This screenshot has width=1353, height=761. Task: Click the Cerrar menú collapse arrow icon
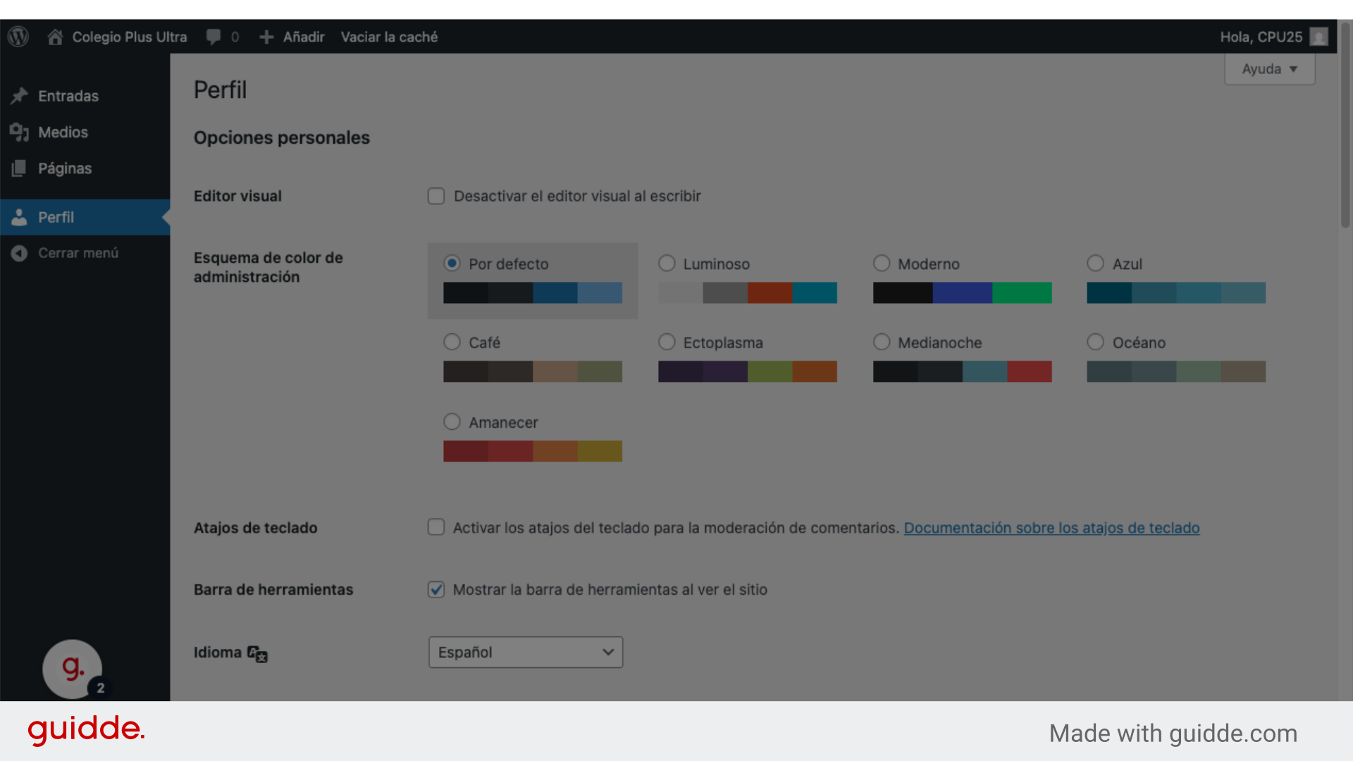click(x=19, y=253)
